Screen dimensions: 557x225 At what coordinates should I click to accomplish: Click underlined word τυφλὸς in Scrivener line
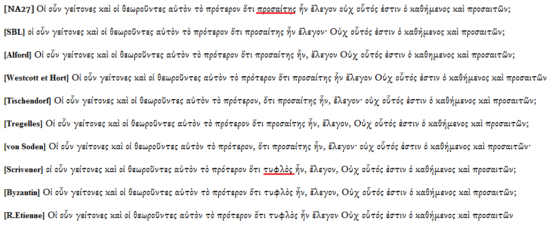[x=278, y=170]
